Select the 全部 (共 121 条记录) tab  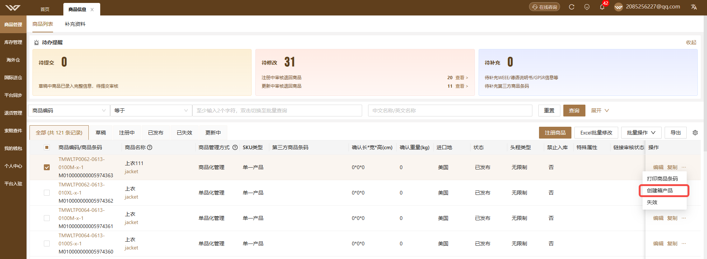coord(59,133)
